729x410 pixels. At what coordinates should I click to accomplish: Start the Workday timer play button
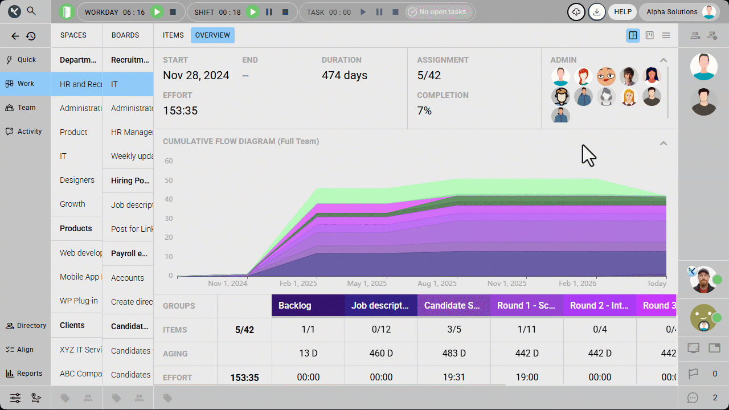(x=157, y=12)
